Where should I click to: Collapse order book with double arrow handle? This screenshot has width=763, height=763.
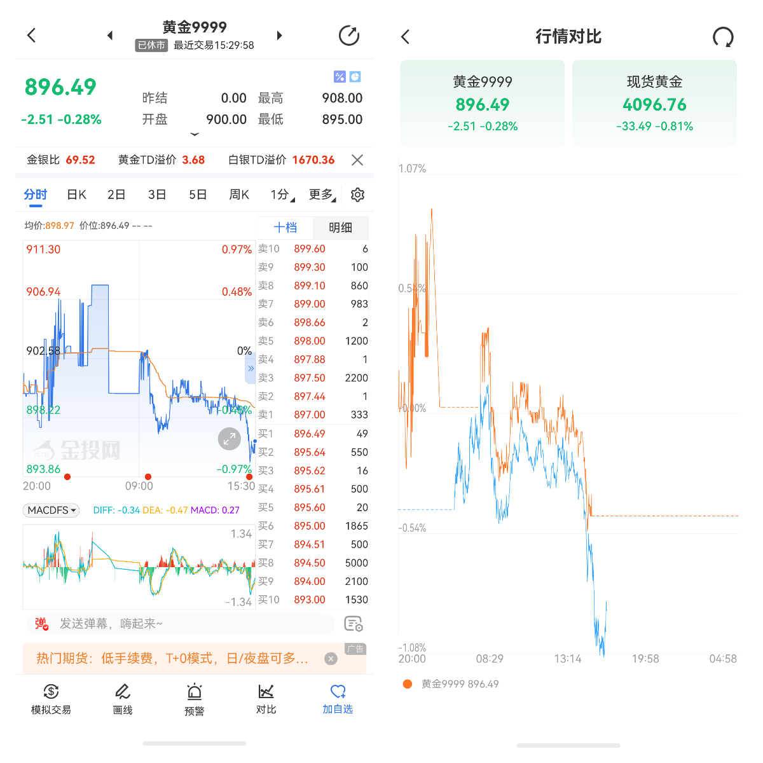pos(251,369)
